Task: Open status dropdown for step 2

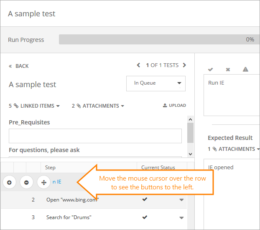Action: (x=181, y=200)
